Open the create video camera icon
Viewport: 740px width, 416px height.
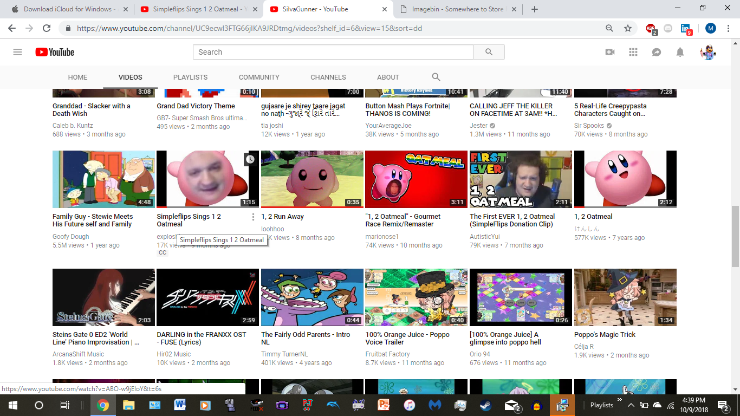tap(610, 52)
